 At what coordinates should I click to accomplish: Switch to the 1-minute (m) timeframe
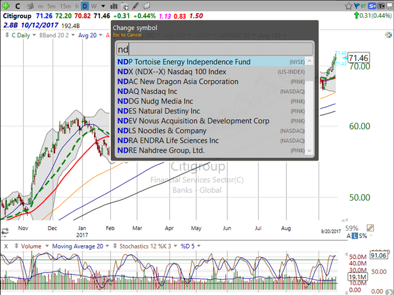tap(40, 6)
